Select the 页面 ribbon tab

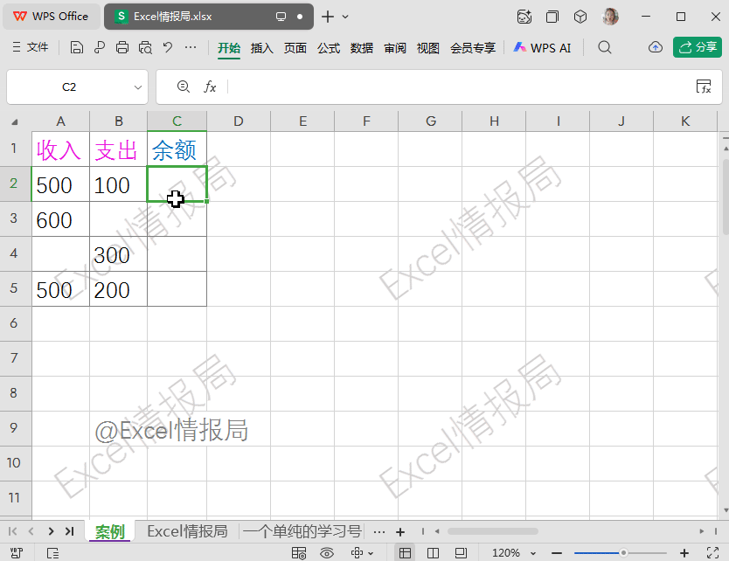tap(295, 48)
